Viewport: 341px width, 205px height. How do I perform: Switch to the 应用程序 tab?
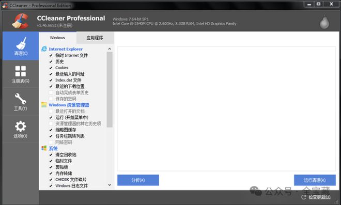95,38
